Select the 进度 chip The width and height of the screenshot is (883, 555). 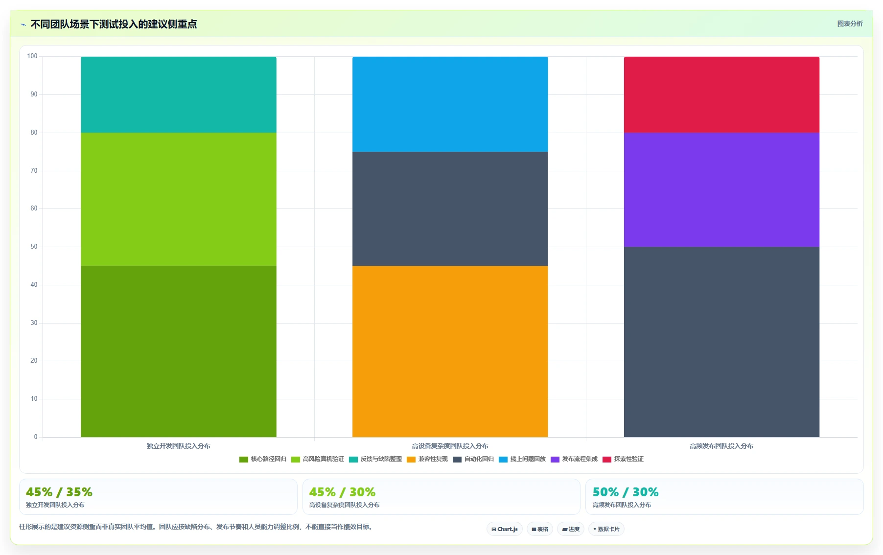[x=571, y=529]
